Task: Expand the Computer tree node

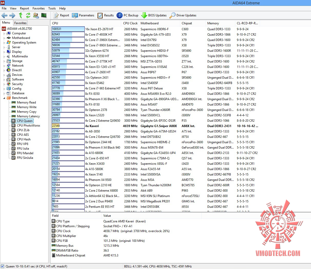Action: 4,34
